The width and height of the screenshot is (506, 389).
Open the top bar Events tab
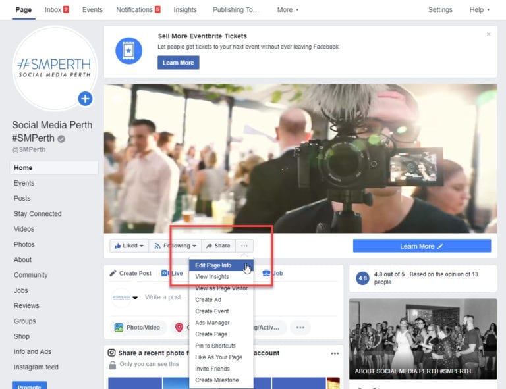[x=92, y=10]
